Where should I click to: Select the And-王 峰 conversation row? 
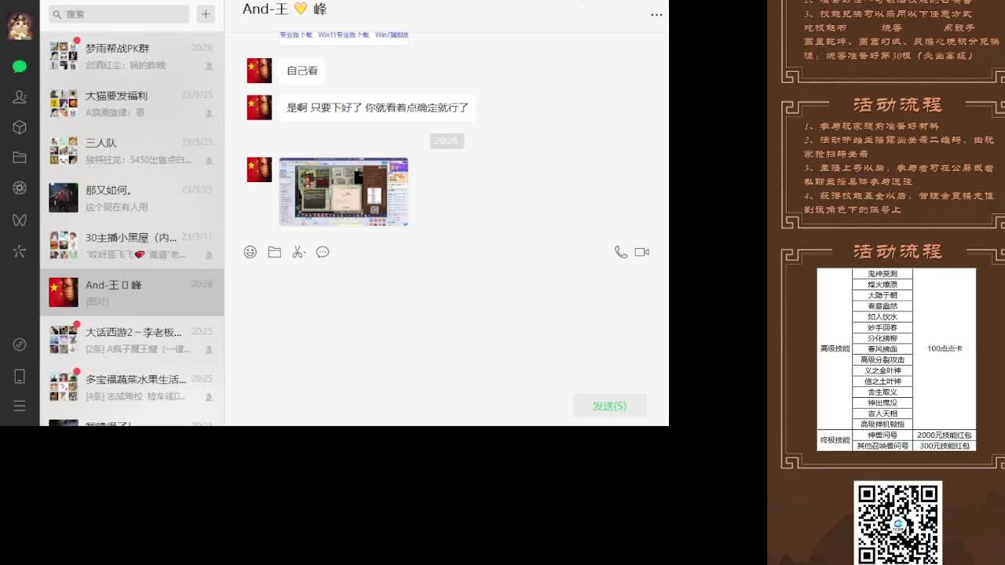(x=132, y=292)
